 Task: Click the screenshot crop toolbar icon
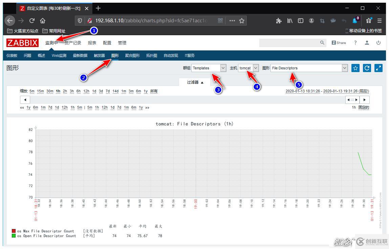322,21
